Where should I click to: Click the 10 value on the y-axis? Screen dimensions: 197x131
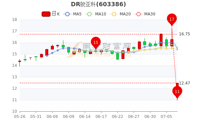click(15, 111)
